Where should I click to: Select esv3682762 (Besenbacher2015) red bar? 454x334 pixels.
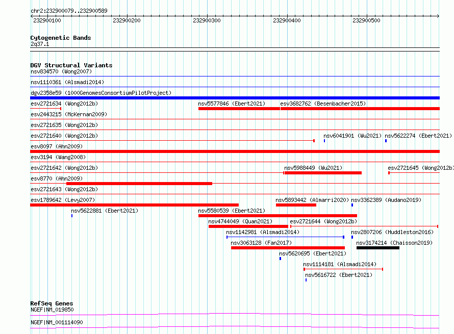pos(360,109)
